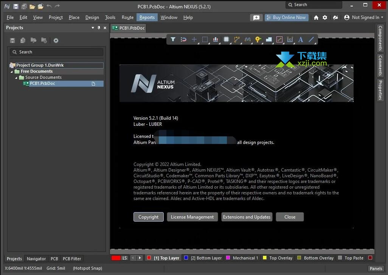The height and width of the screenshot is (275, 388).
Task: Click the Save All Documents icon in title bar
Action: coord(24,6)
